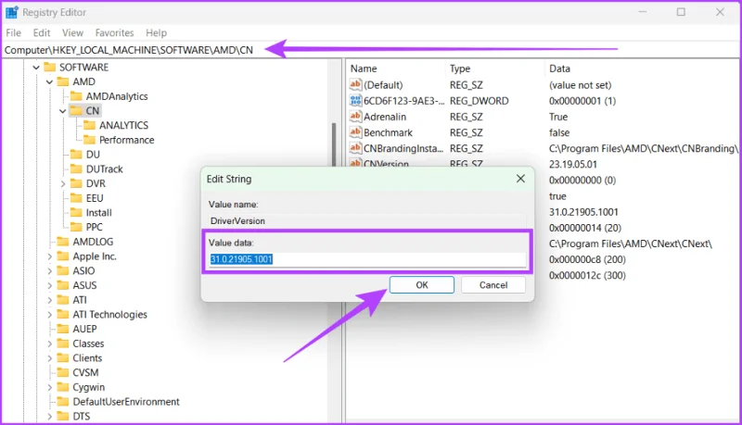Image resolution: width=742 pixels, height=425 pixels.
Task: Click the Registry Editor app icon in title bar
Action: pyautogui.click(x=11, y=12)
